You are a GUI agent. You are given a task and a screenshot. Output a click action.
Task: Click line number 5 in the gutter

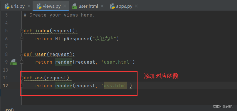coord(6,31)
